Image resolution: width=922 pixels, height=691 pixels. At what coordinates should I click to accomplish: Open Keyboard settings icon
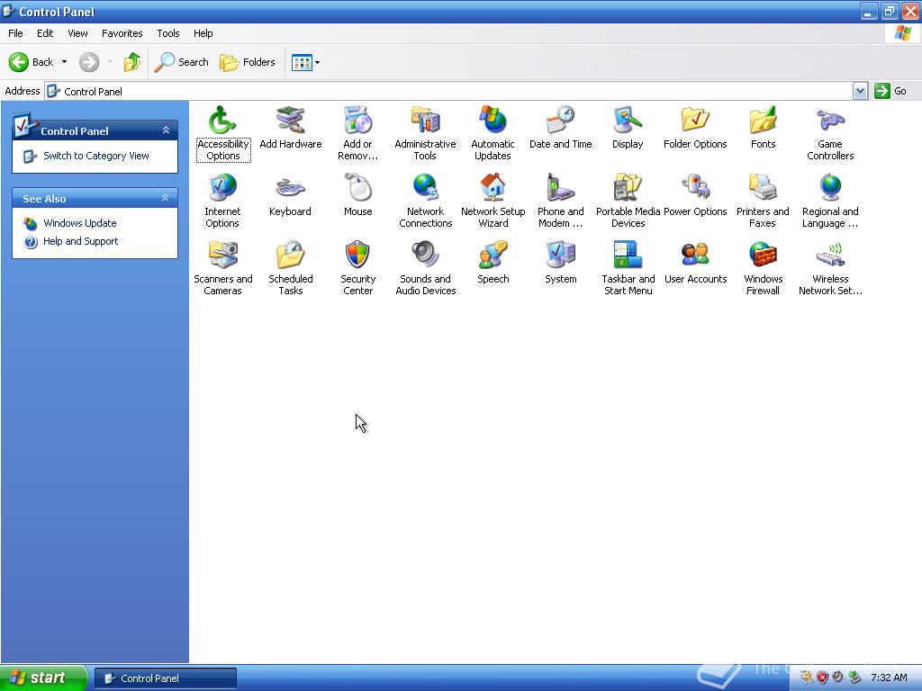[x=290, y=195]
